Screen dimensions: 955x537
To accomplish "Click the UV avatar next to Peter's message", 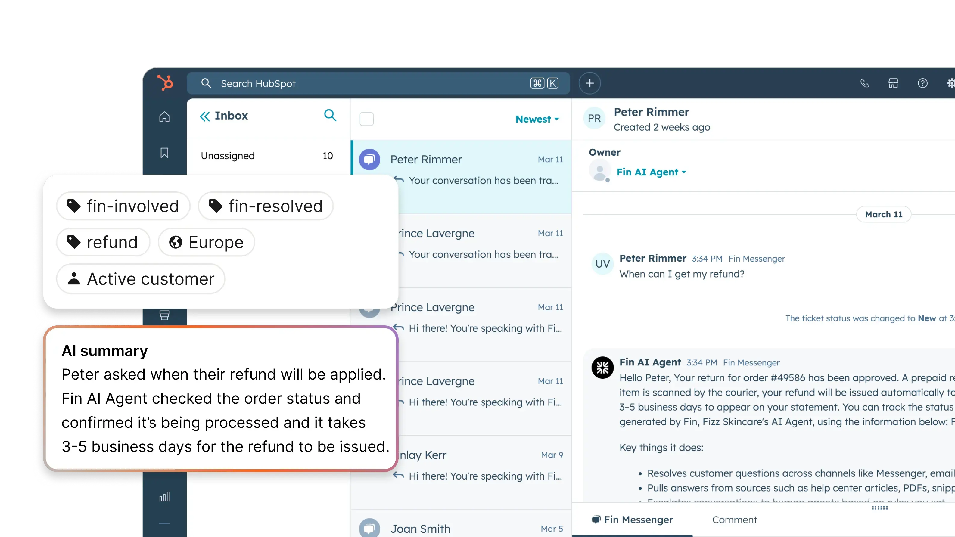I will click(602, 264).
